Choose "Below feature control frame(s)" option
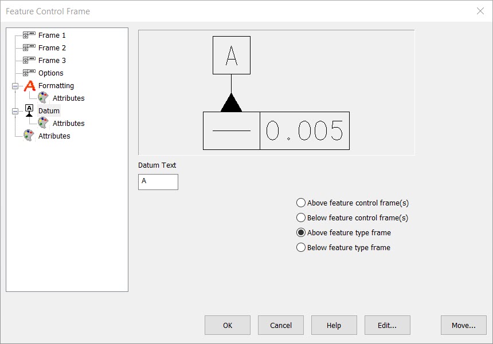Screen dimensions: 493x344 pyautogui.click(x=300, y=218)
